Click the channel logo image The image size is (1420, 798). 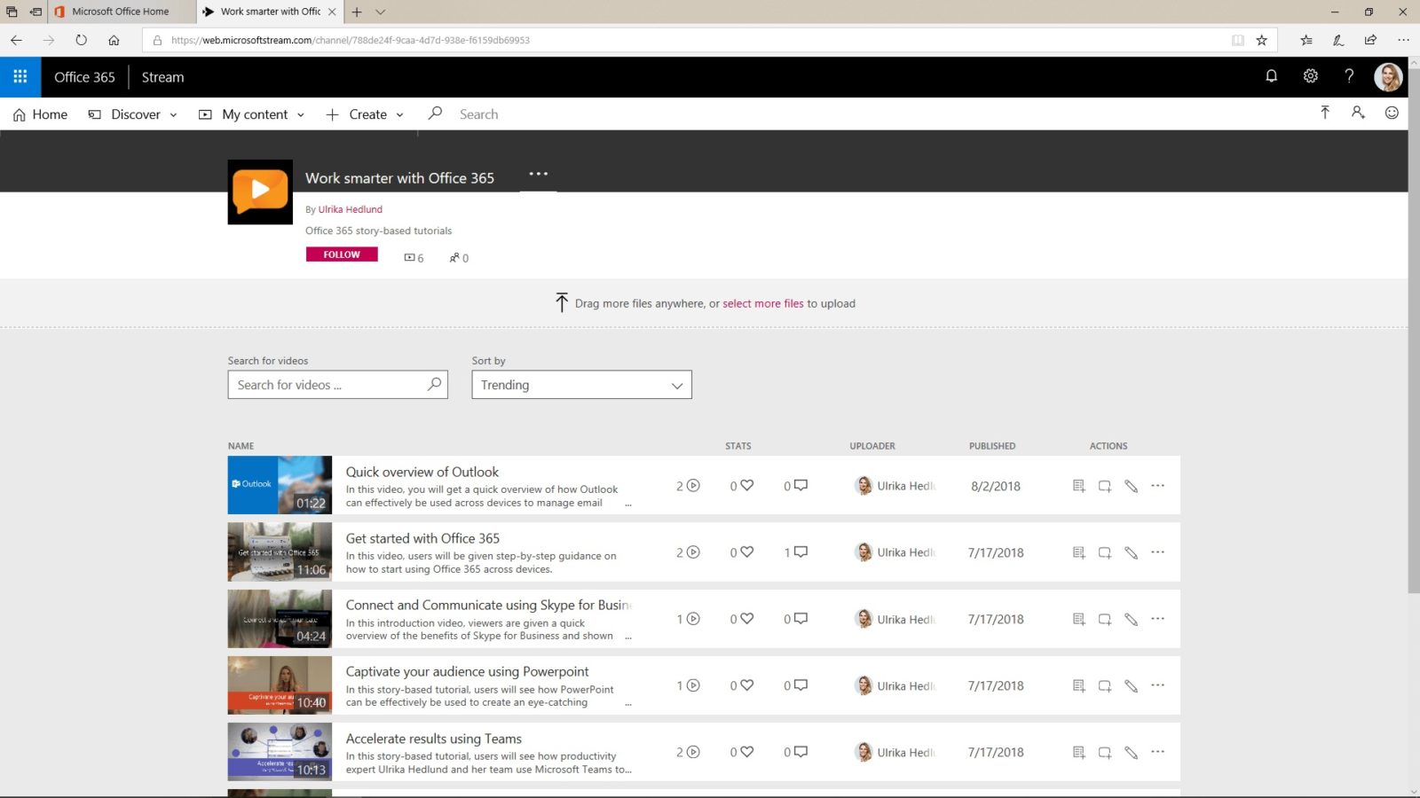[260, 192]
